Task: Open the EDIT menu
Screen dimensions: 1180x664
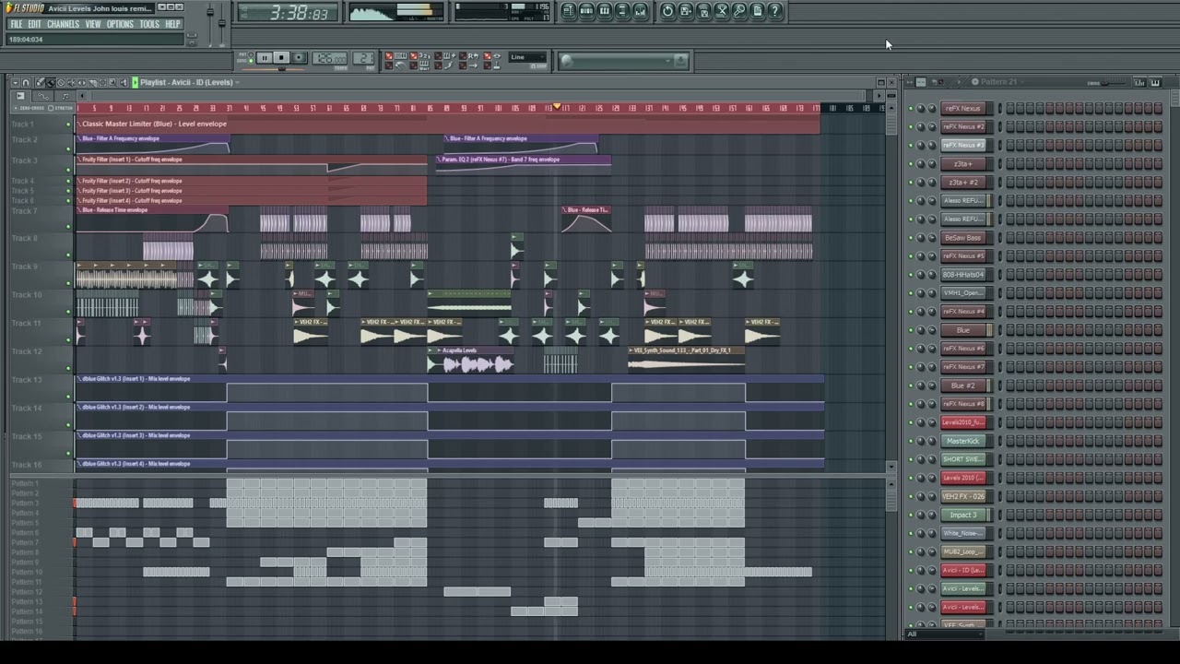Action: point(34,24)
